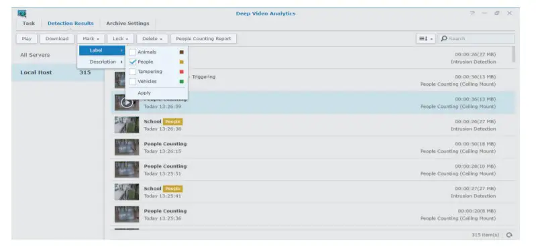Click the Play button
The height and width of the screenshot is (249, 536).
(26, 39)
